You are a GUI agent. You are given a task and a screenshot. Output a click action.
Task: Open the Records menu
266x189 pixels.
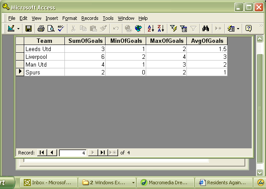click(x=90, y=18)
